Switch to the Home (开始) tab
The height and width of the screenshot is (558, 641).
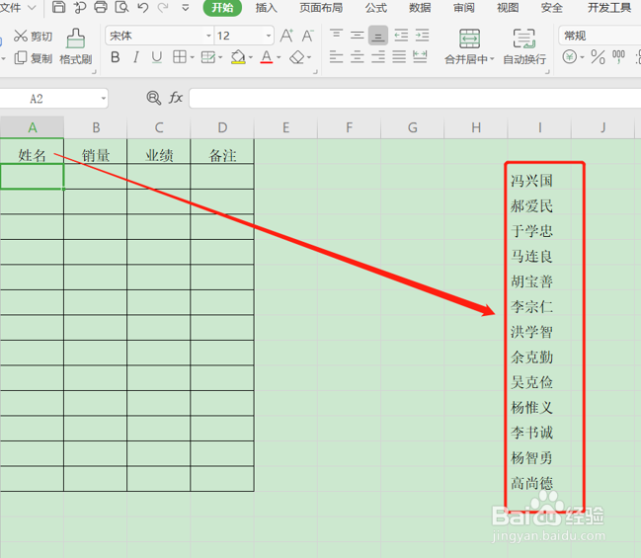[x=222, y=8]
